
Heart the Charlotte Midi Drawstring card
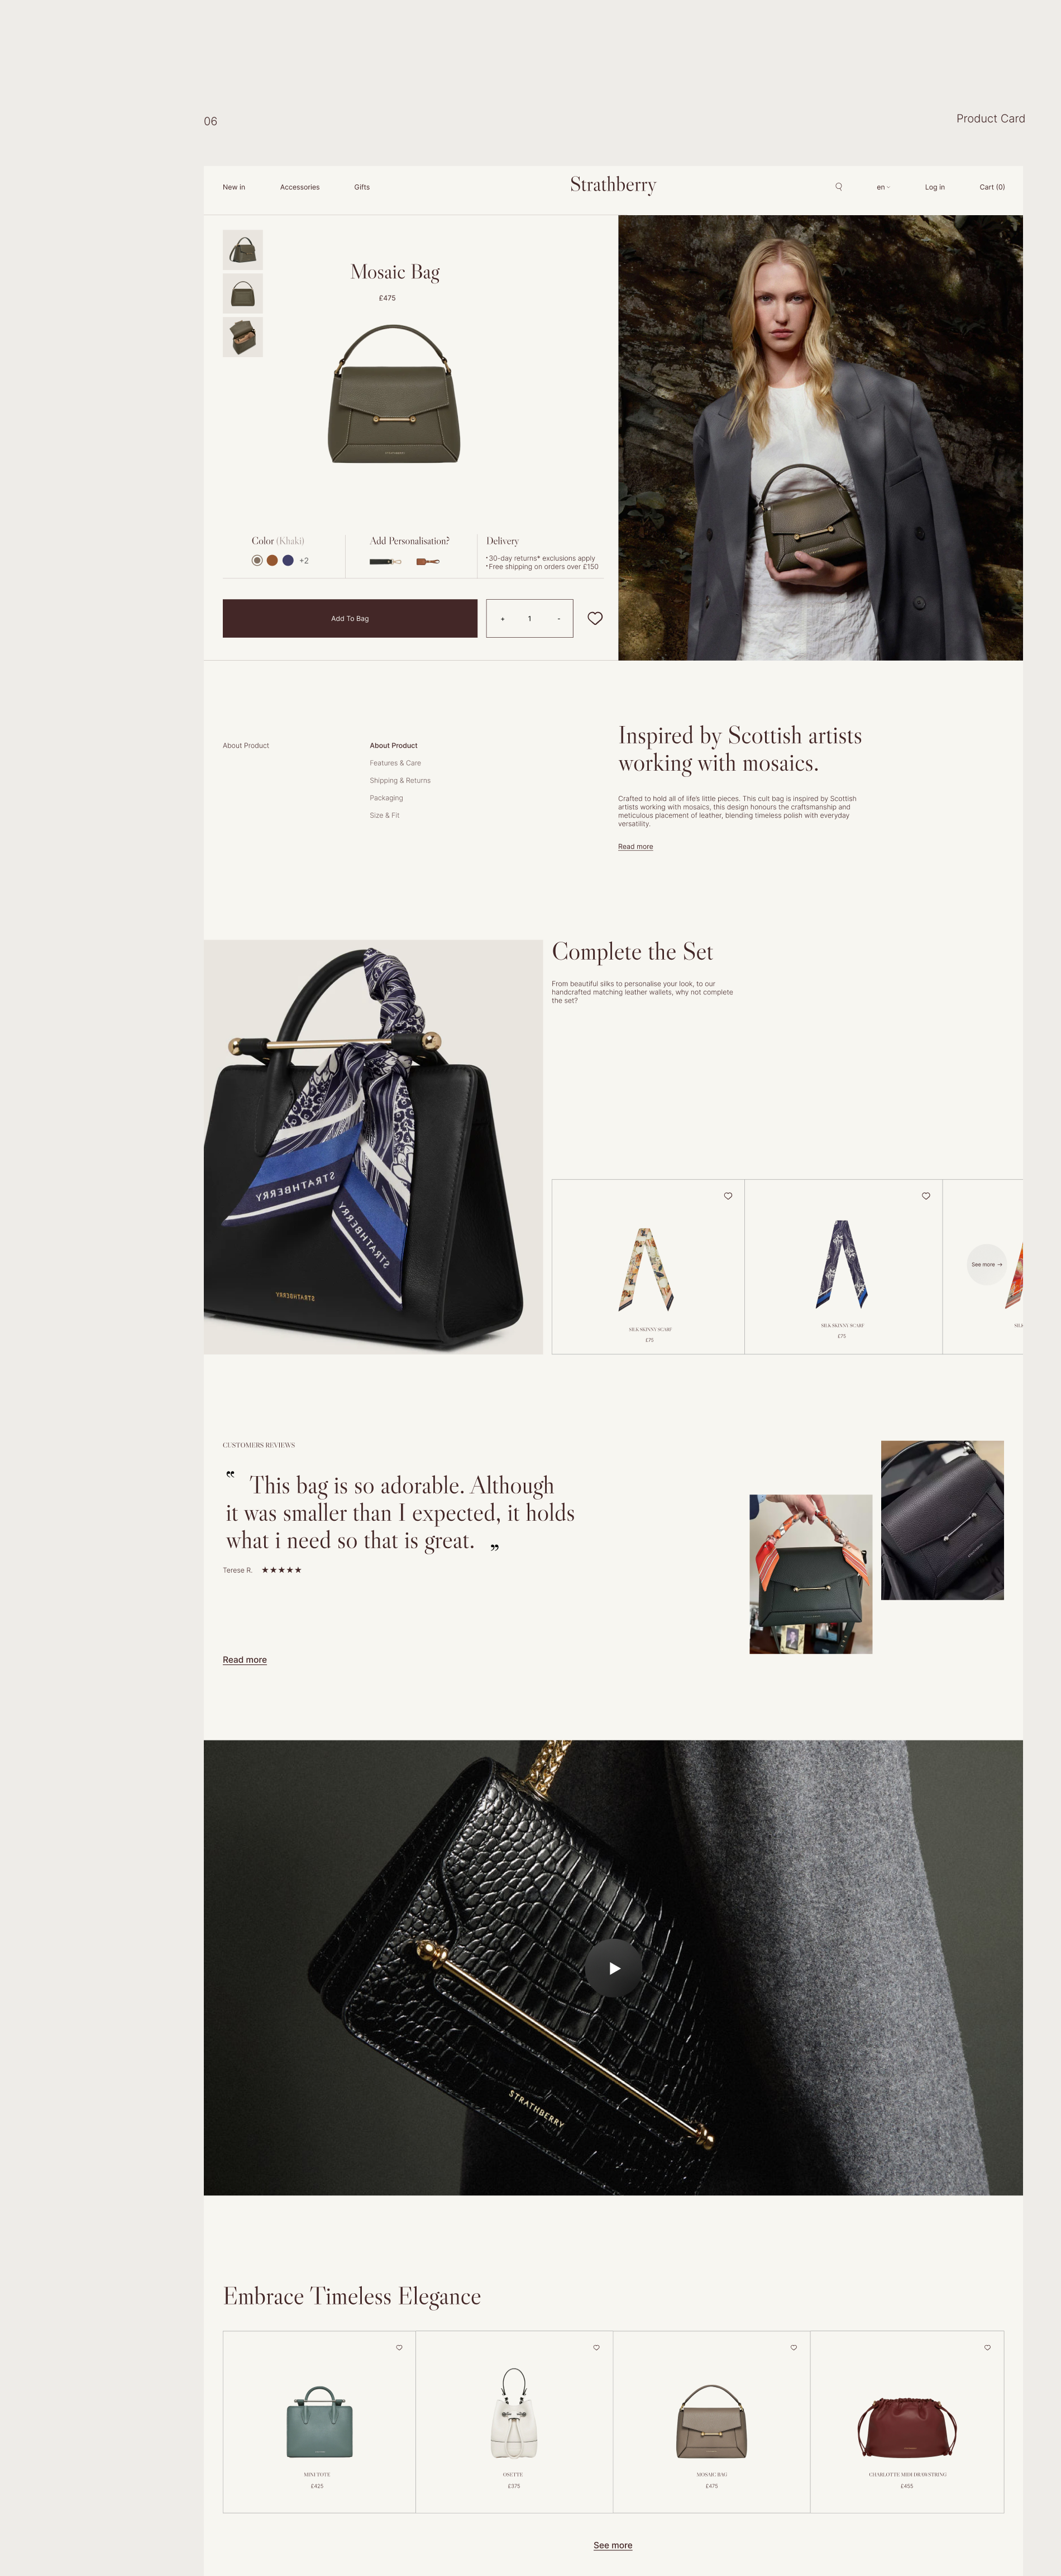[x=987, y=2347]
